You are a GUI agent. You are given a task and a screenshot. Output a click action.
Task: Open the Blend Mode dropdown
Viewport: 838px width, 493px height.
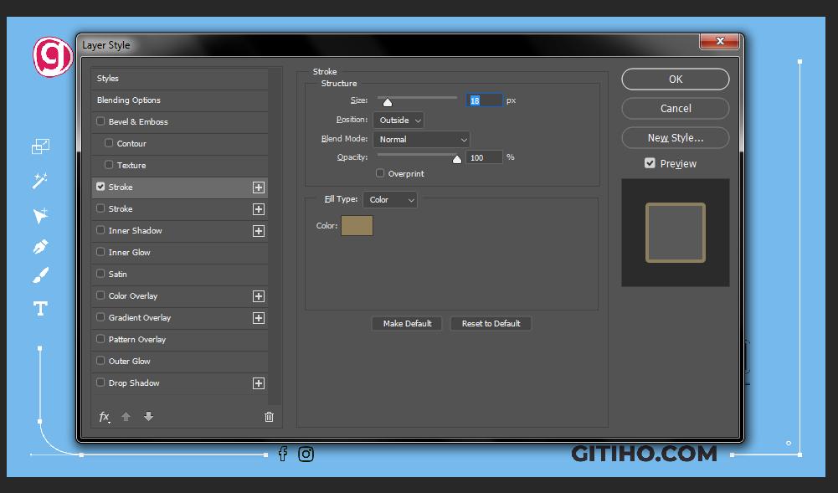[x=421, y=139]
